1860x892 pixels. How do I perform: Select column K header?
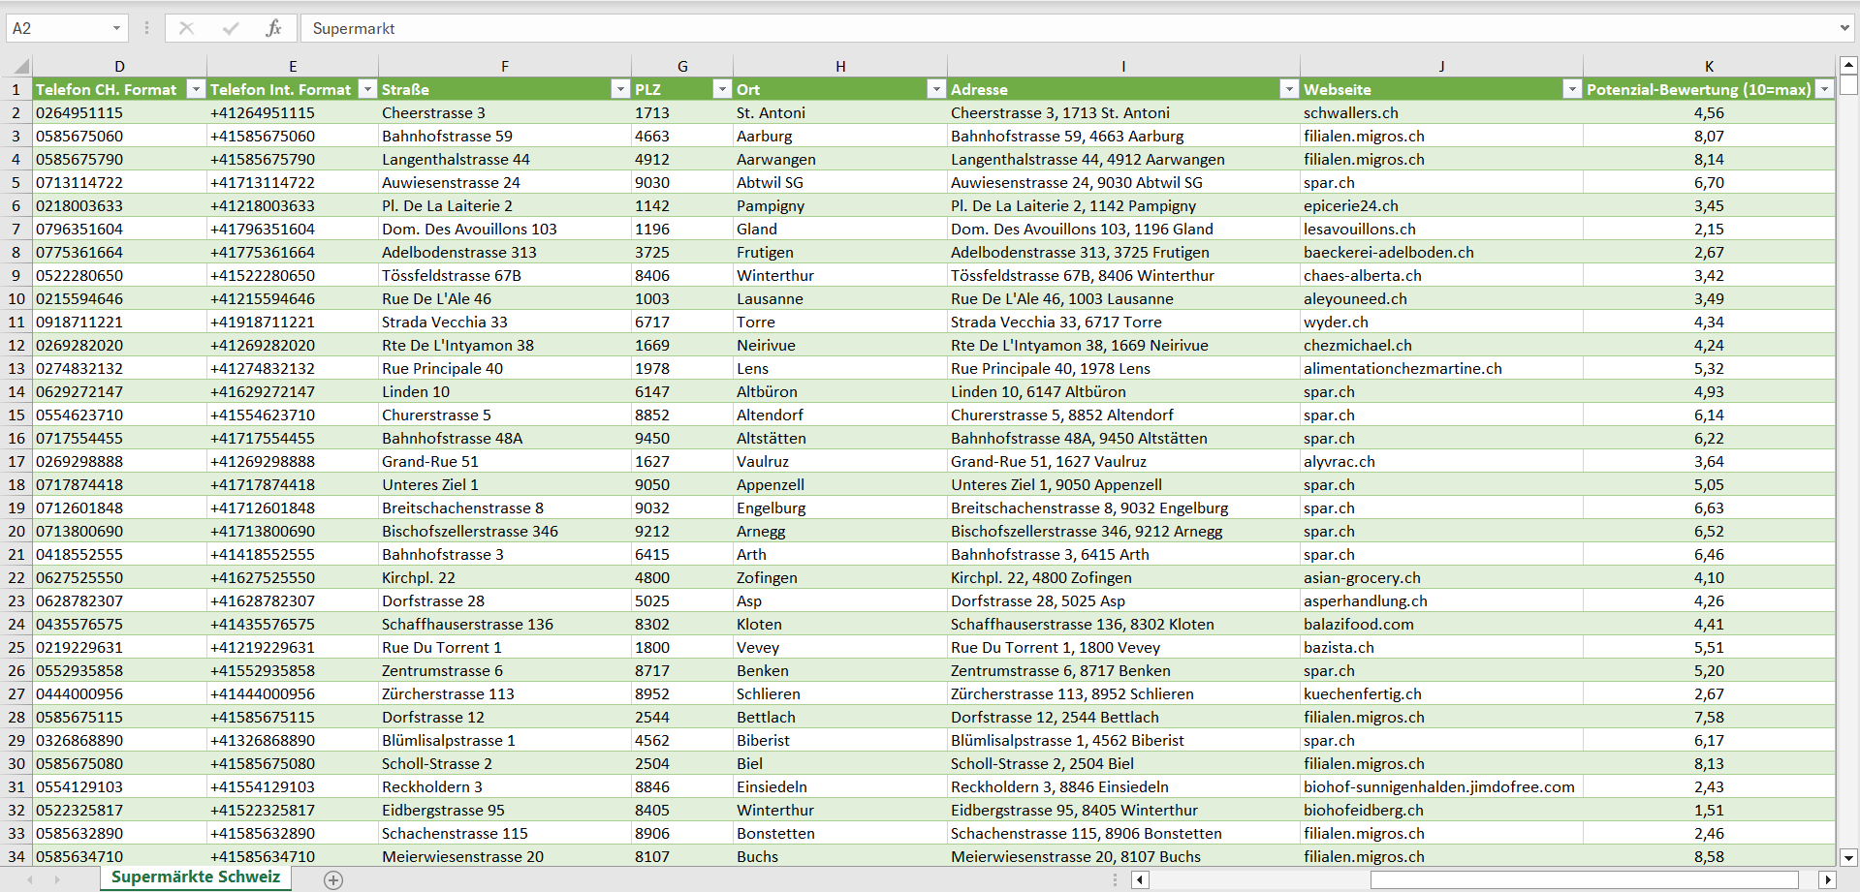pyautogui.click(x=1709, y=66)
